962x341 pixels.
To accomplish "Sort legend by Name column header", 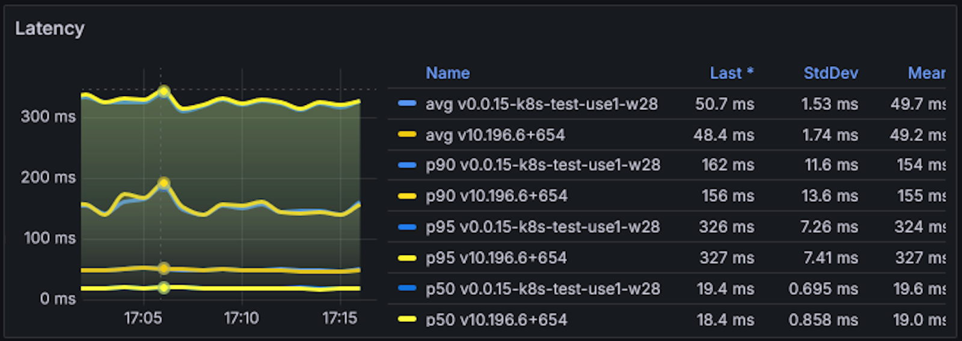I will [x=447, y=73].
